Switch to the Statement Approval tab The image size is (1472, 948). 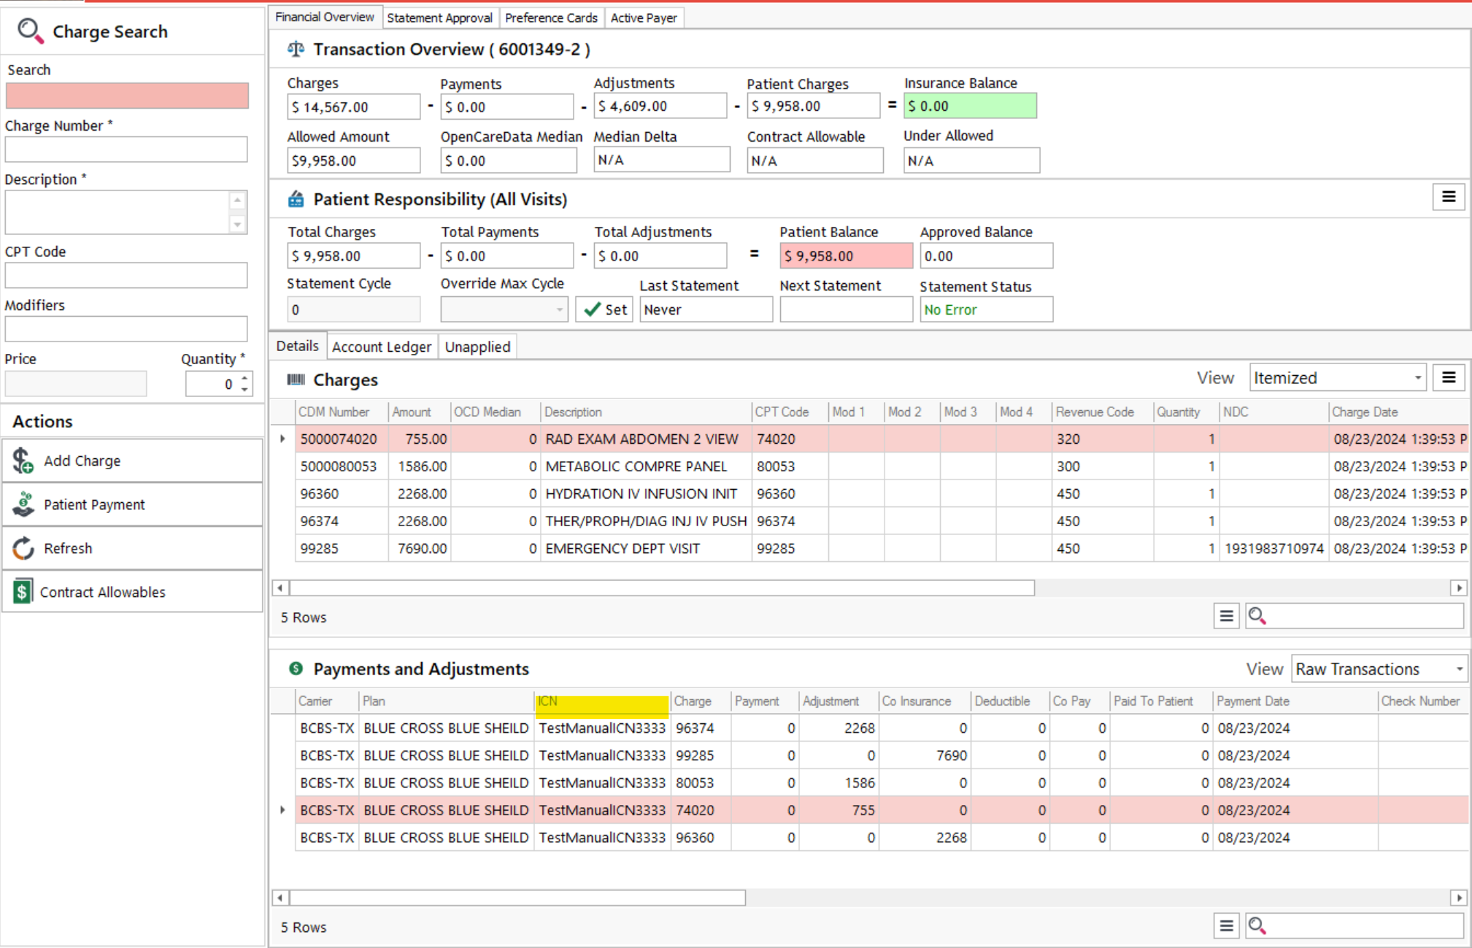(x=439, y=18)
